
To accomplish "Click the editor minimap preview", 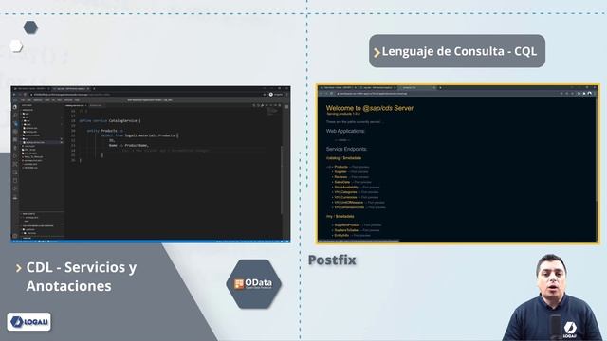I will pyautogui.click(x=272, y=112).
